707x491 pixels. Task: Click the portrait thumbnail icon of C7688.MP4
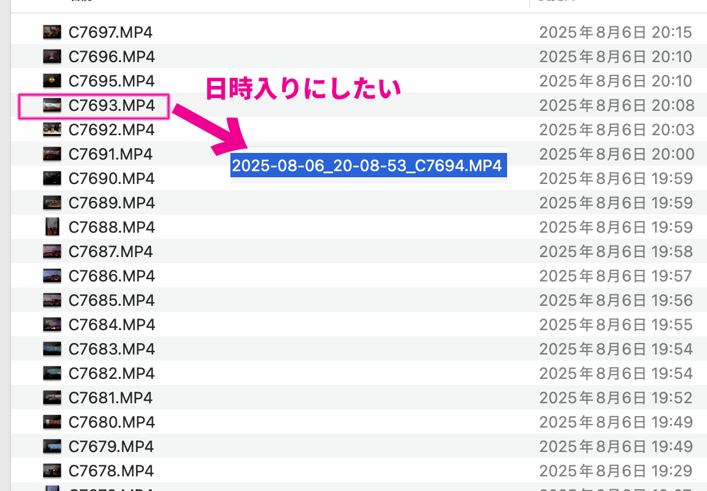click(52, 227)
